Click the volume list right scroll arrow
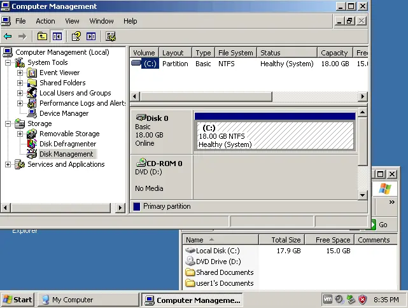The image size is (408, 308). pyautogui.click(x=363, y=97)
